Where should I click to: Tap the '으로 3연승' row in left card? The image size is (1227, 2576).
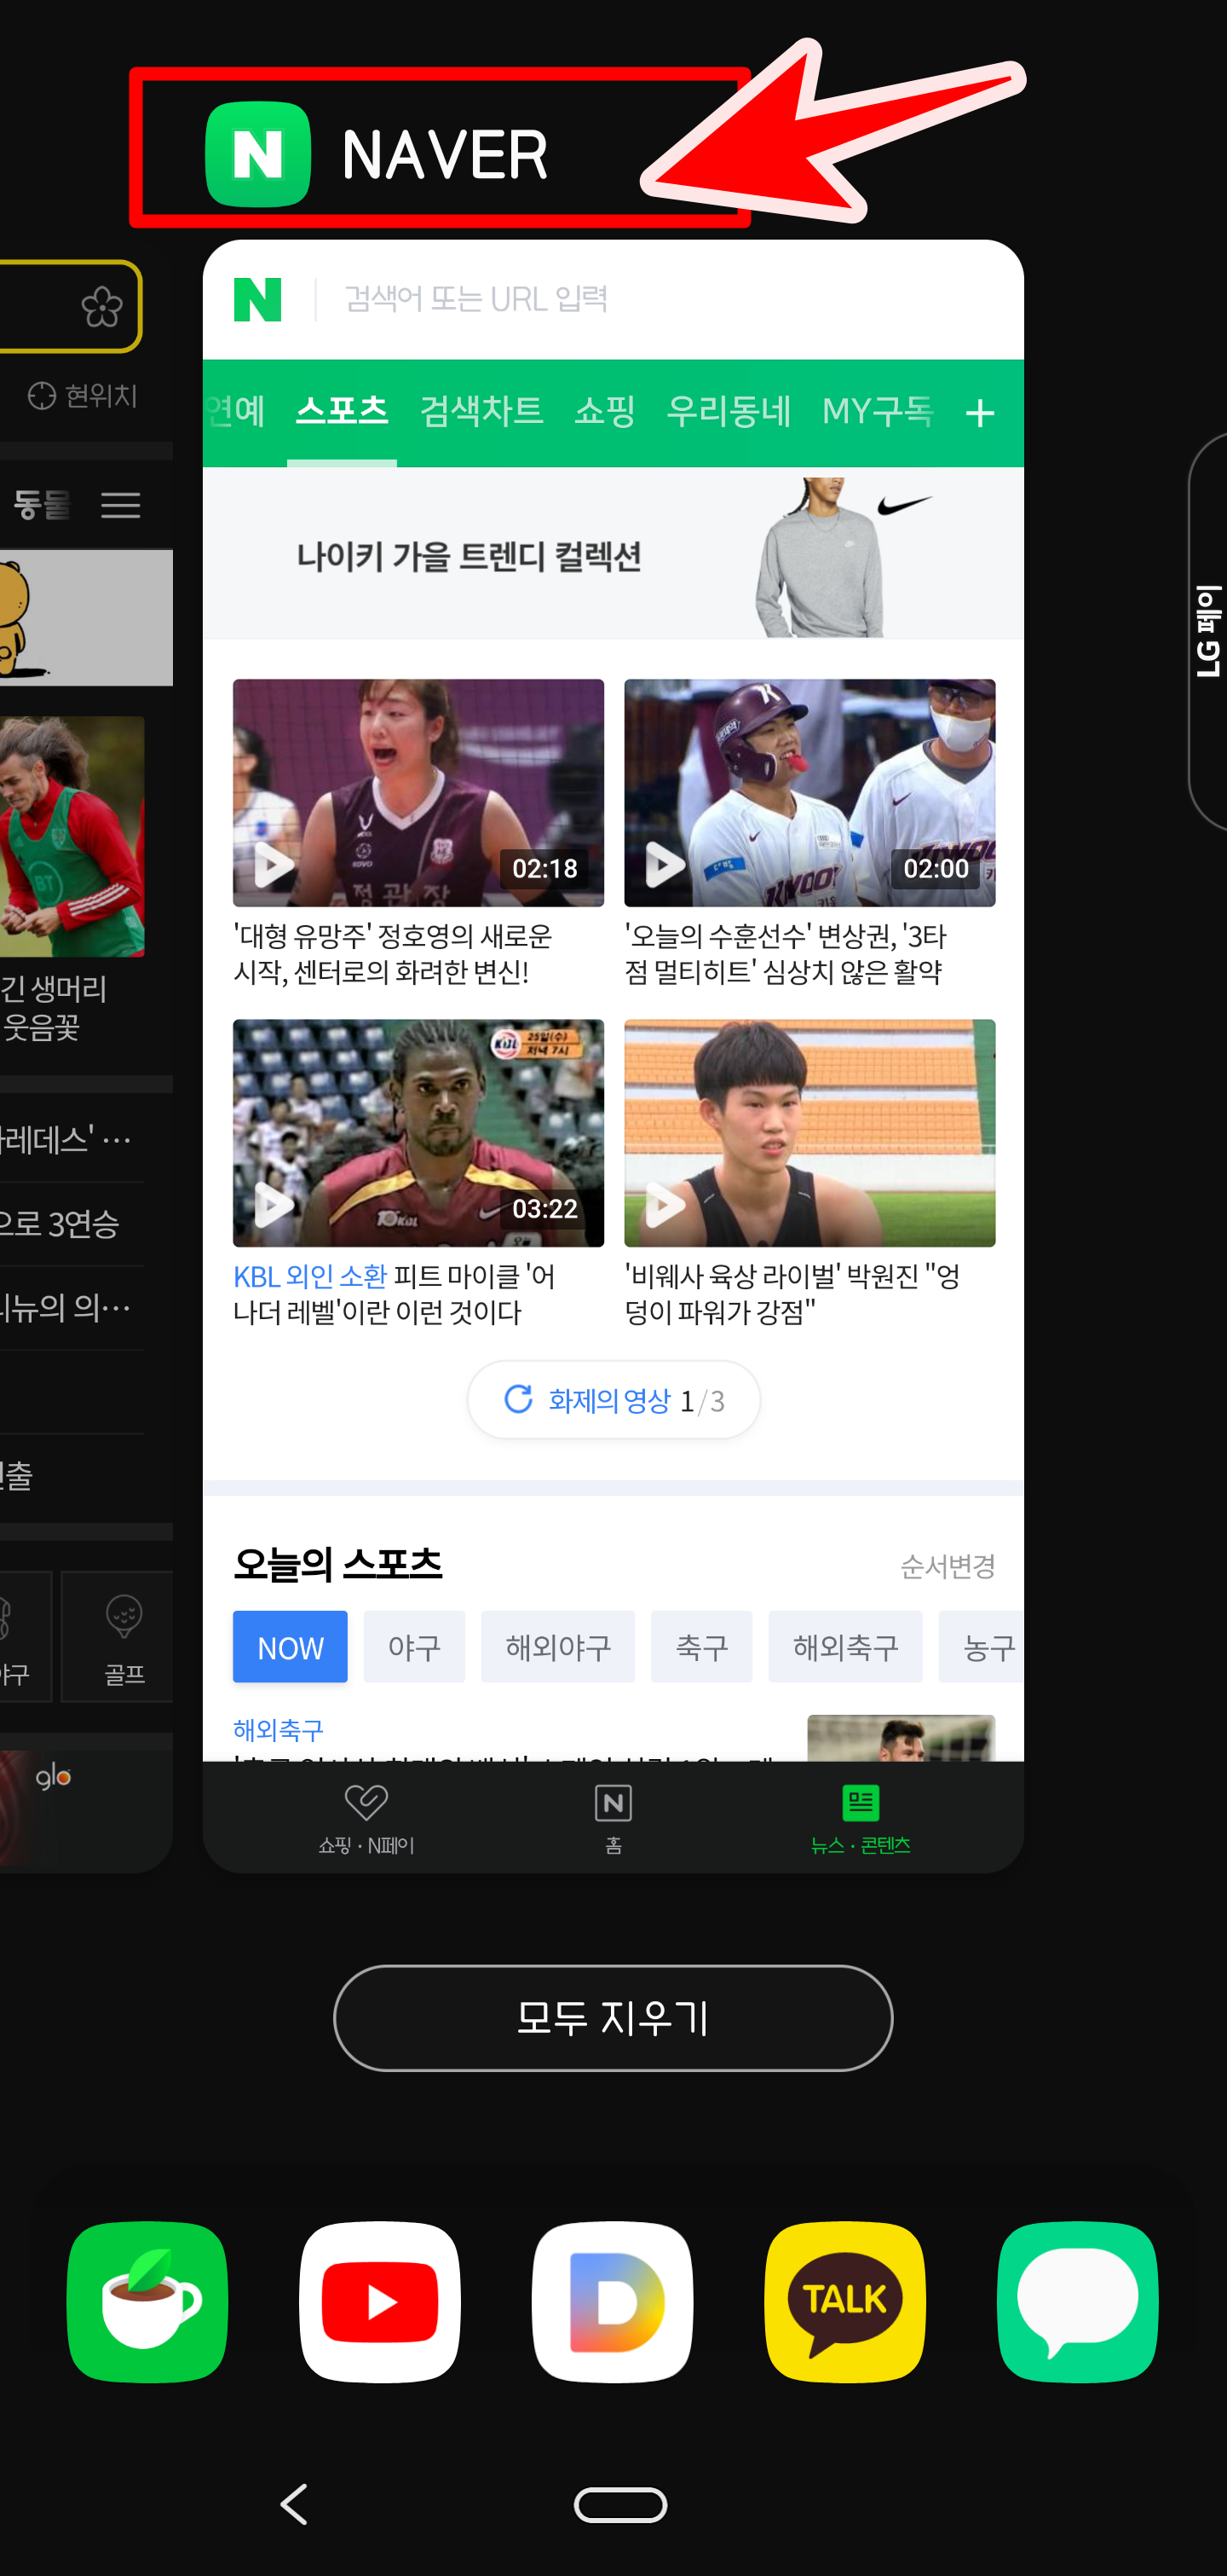[72, 1223]
